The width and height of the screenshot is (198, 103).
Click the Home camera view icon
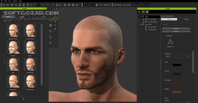59,5
